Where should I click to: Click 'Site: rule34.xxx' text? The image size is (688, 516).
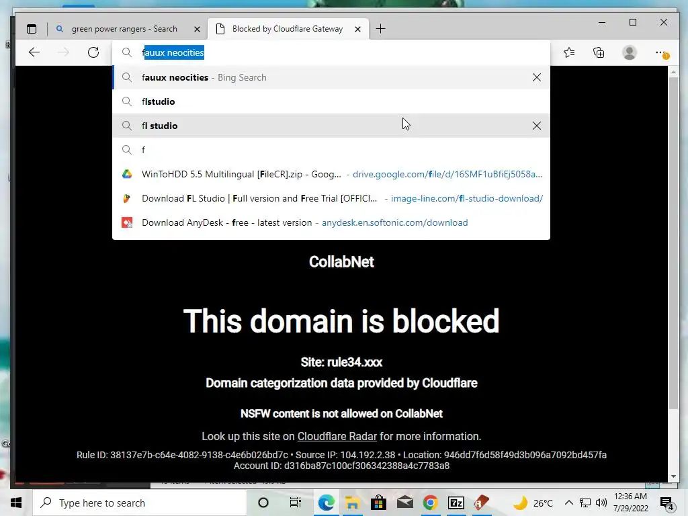tap(341, 362)
